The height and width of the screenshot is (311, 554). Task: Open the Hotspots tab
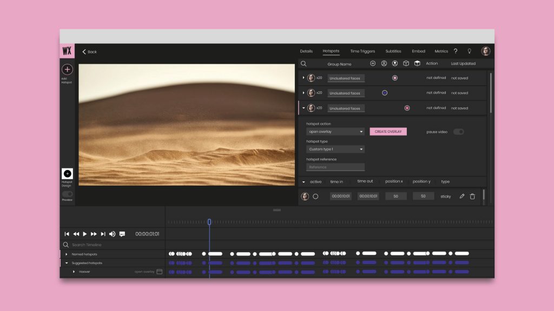point(331,51)
